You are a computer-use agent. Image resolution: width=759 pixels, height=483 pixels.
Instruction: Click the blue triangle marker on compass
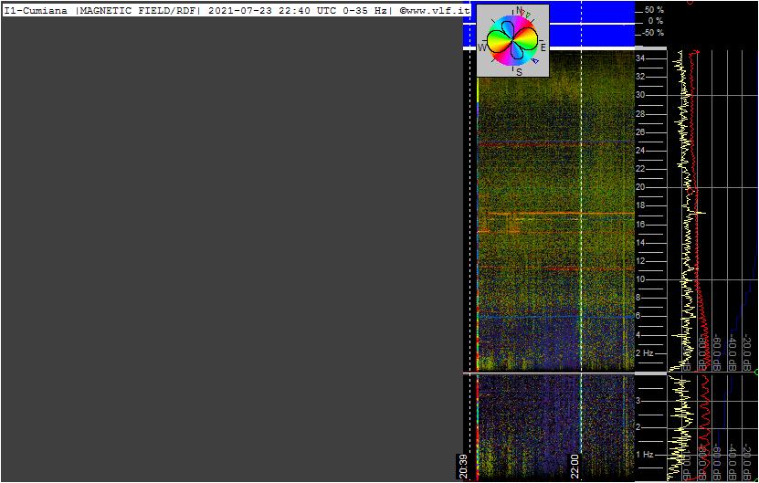coord(535,61)
